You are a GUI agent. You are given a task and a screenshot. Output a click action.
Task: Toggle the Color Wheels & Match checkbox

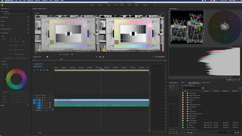click(x=28, y=29)
